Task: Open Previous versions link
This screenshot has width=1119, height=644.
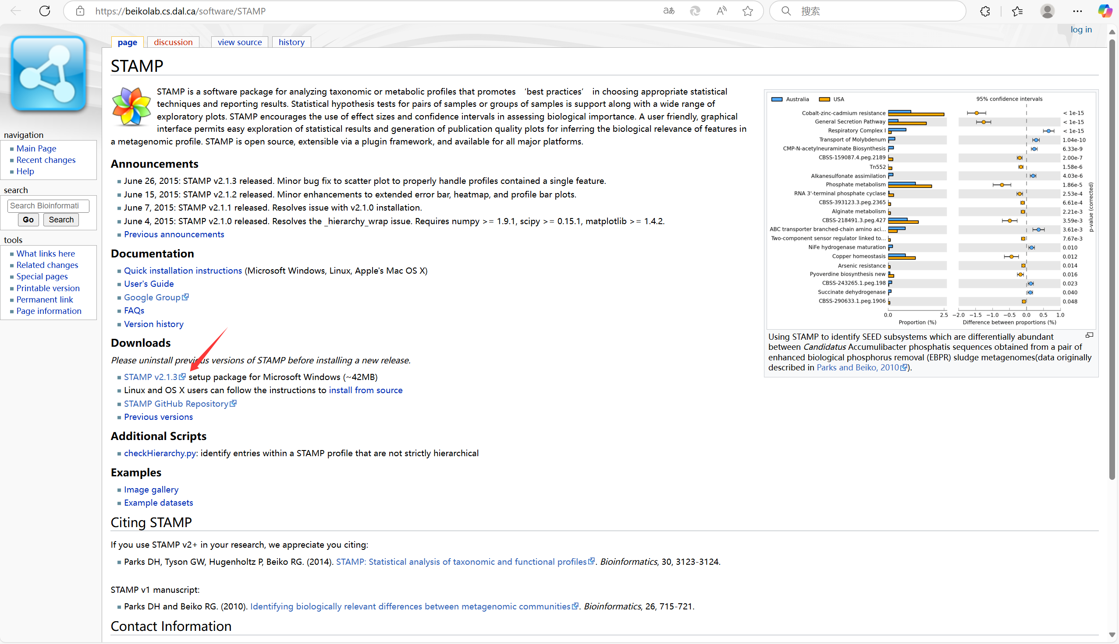Action: pos(159,417)
